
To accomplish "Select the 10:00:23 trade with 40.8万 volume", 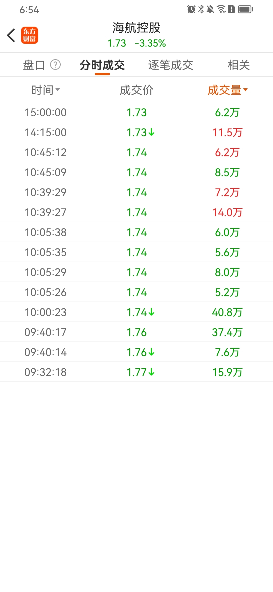I will point(136,312).
